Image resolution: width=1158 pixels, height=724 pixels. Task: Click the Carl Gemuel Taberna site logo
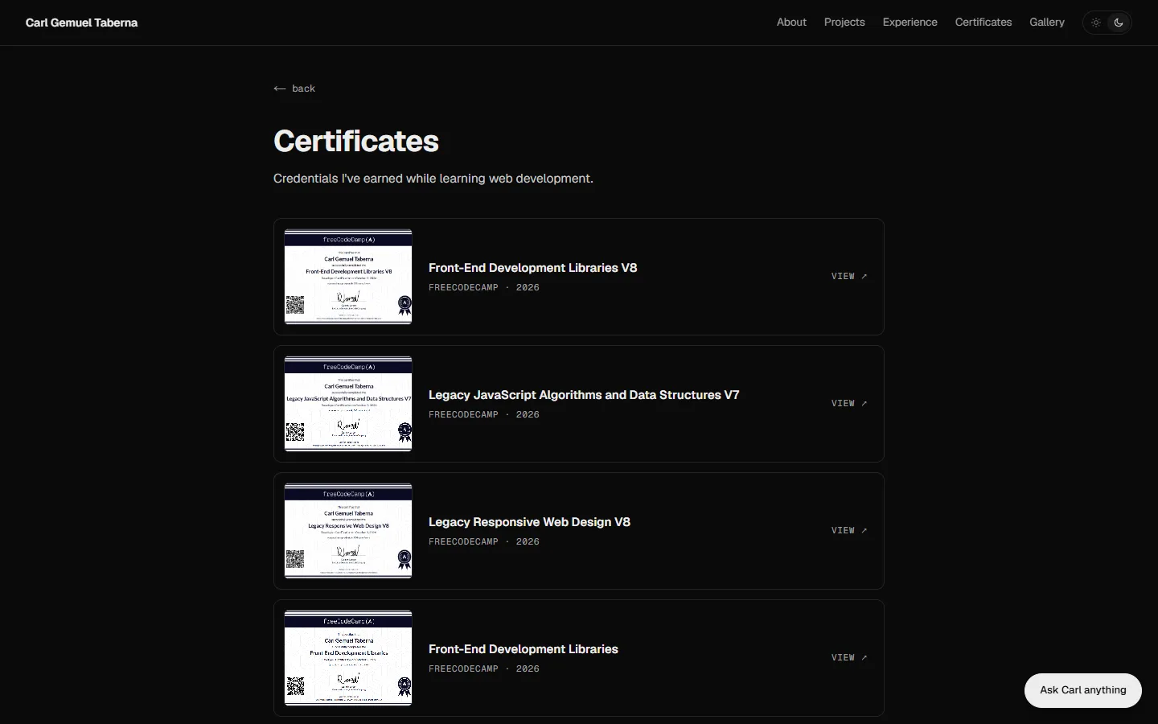pyautogui.click(x=82, y=23)
